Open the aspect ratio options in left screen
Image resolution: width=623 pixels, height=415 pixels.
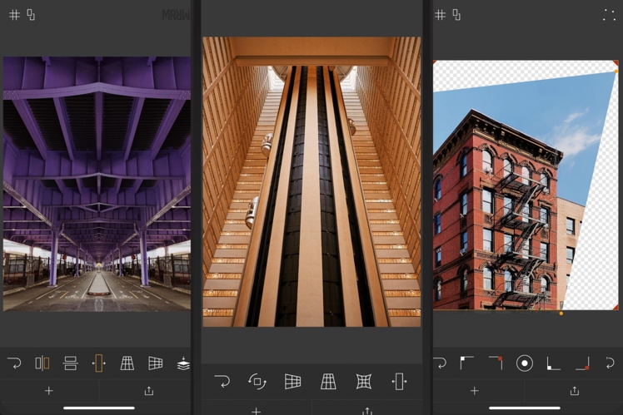click(x=31, y=15)
